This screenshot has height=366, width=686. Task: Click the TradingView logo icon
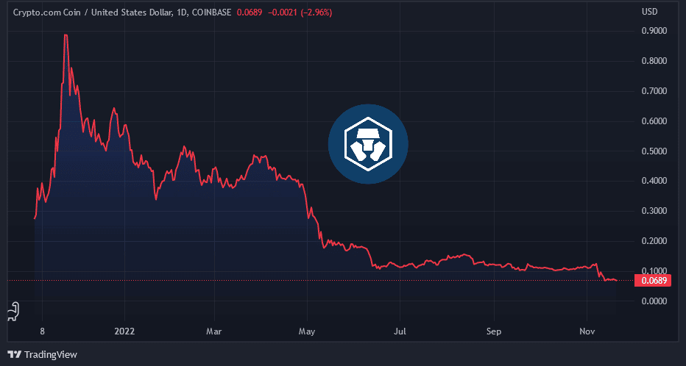tap(14, 354)
